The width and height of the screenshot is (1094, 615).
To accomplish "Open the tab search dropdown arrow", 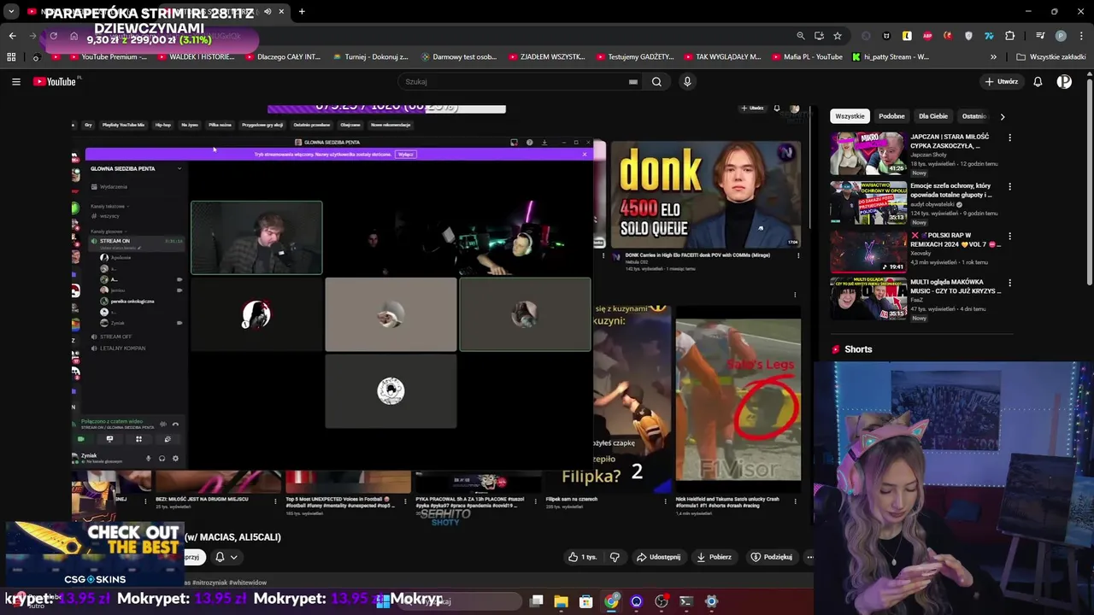I will (x=11, y=12).
